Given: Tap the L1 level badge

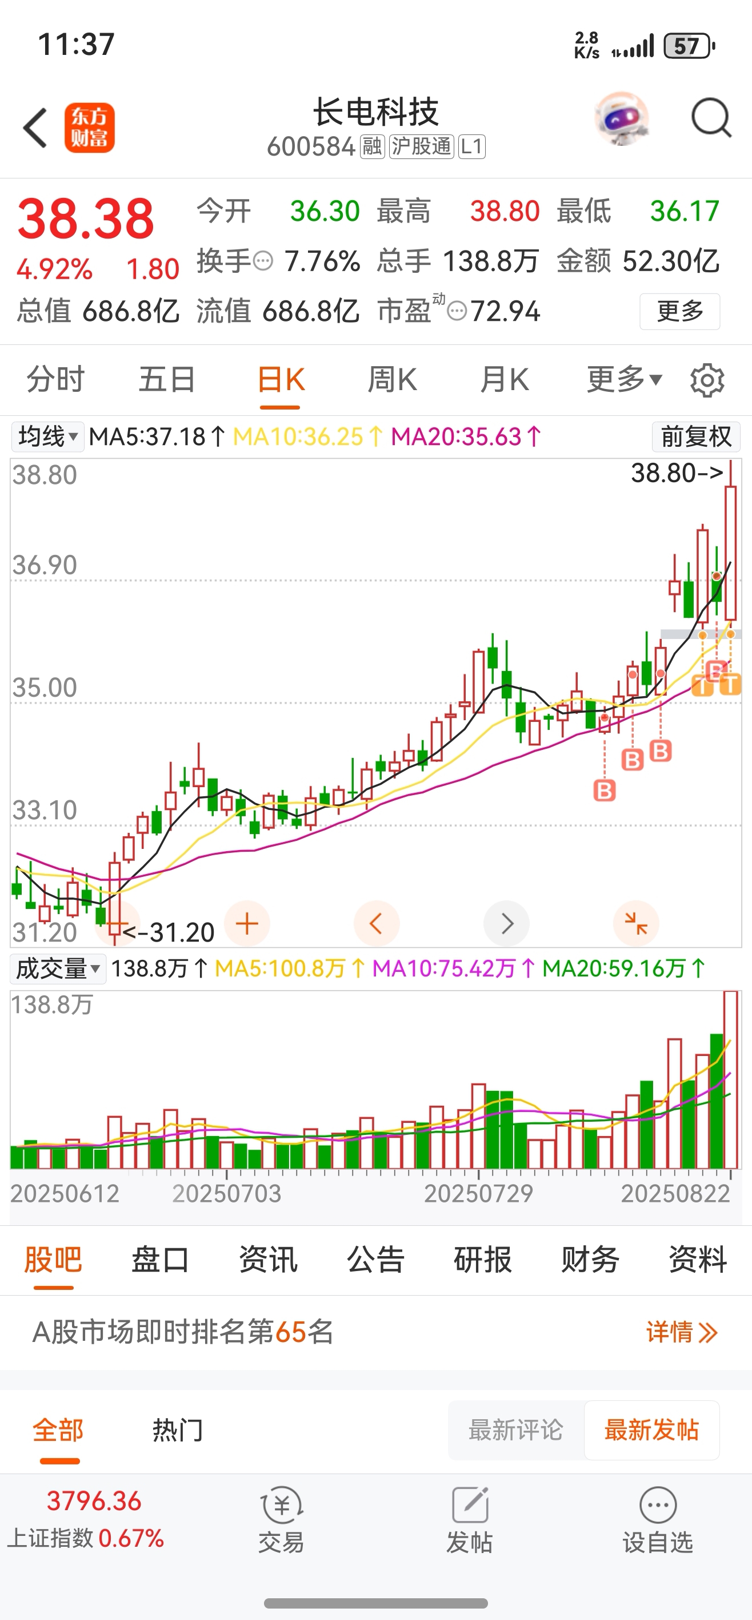Looking at the screenshot, I should tap(472, 146).
